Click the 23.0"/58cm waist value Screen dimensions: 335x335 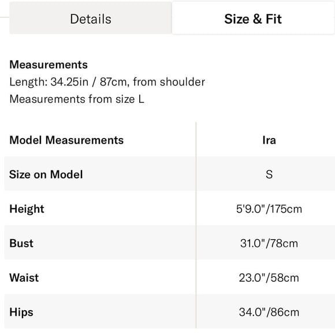(x=269, y=278)
